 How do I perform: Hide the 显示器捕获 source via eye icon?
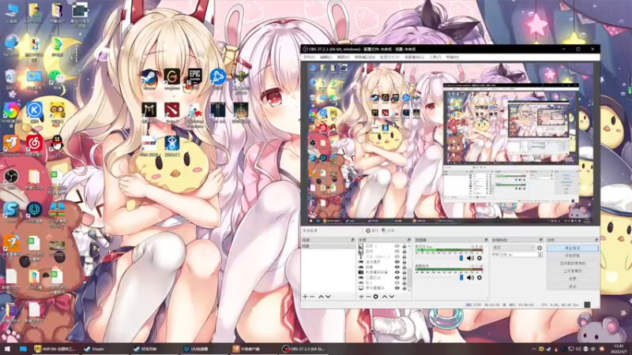coord(397,288)
